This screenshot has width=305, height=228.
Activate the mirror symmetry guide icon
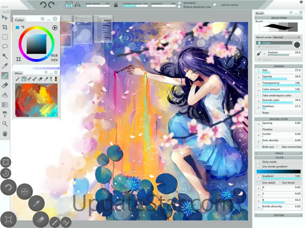69,5
